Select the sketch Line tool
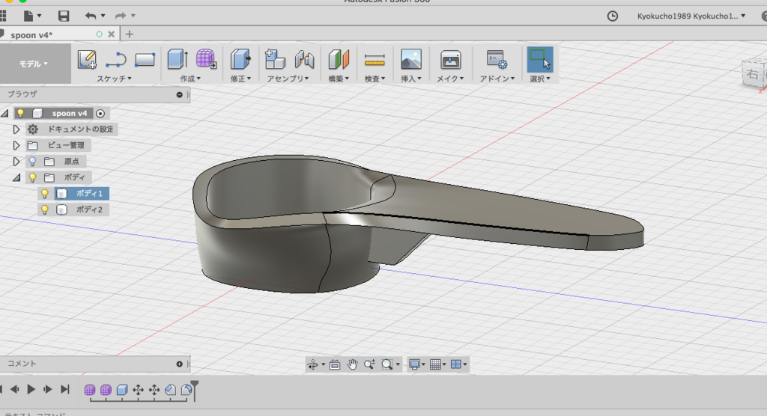 tap(115, 60)
